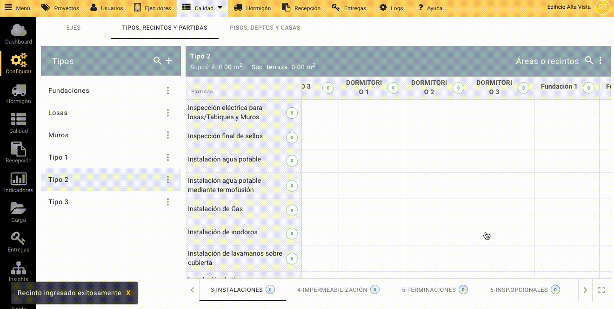Image resolution: width=614 pixels, height=309 pixels.
Task: Add a new Tipo with plus icon
Action: (x=169, y=61)
